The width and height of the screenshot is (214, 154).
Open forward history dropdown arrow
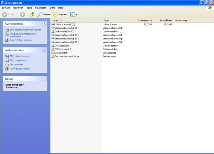pos(27,14)
